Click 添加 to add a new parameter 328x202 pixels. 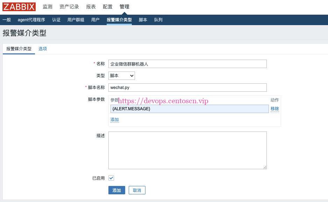[x=114, y=119]
